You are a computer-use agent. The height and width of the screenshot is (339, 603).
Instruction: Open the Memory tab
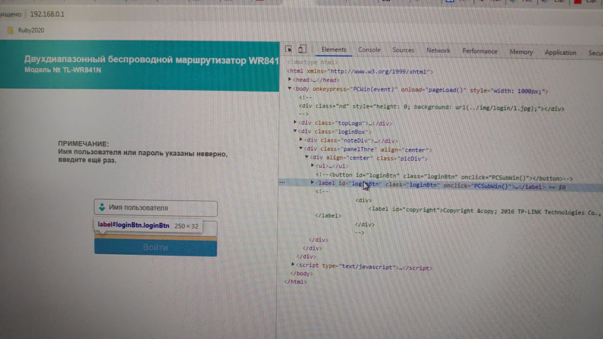[521, 52]
